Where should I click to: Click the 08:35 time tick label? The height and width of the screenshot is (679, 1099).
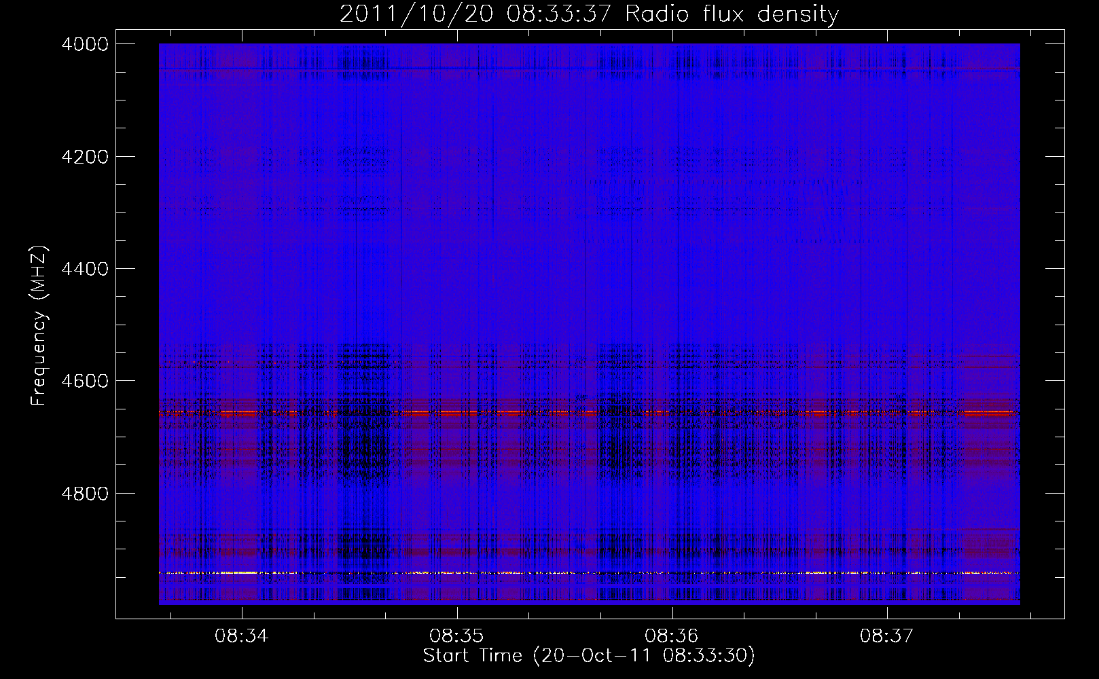tap(456, 636)
